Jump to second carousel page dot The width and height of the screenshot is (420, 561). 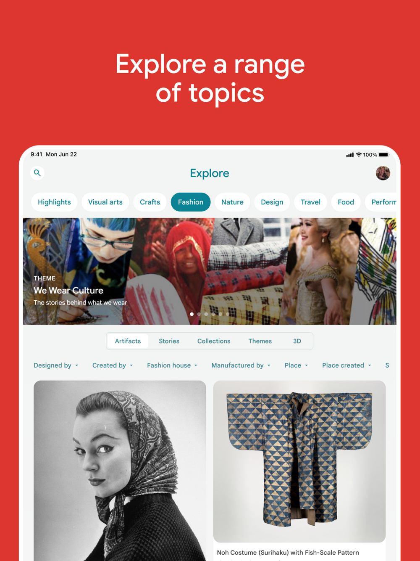pos(199,314)
